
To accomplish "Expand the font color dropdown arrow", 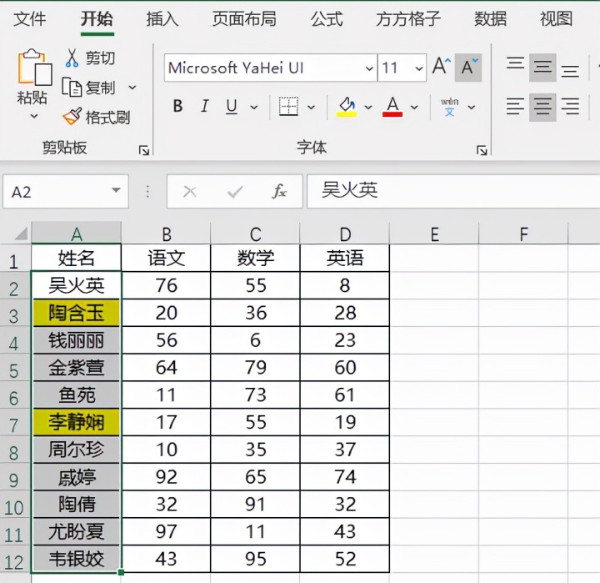I will (414, 108).
